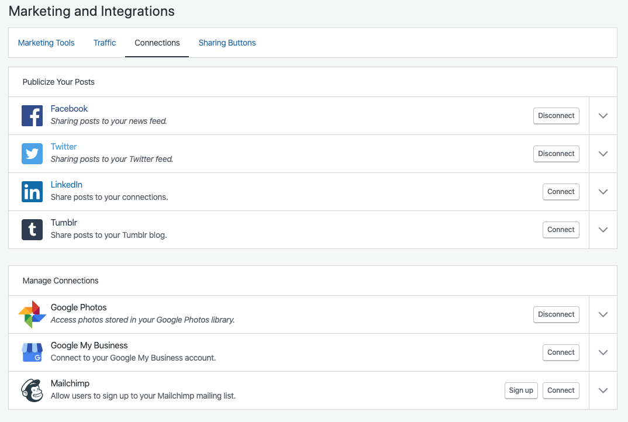Expand the LinkedIn connection row
The height and width of the screenshot is (422, 628).
point(603,191)
